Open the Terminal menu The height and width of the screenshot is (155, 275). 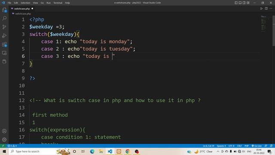[58, 3]
